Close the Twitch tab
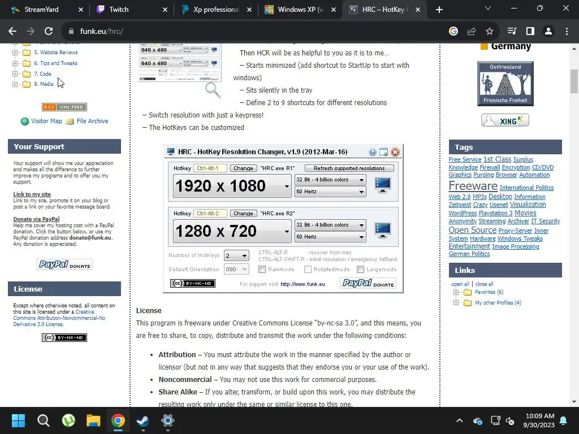Viewport: 579px width, 434px height. click(x=165, y=10)
